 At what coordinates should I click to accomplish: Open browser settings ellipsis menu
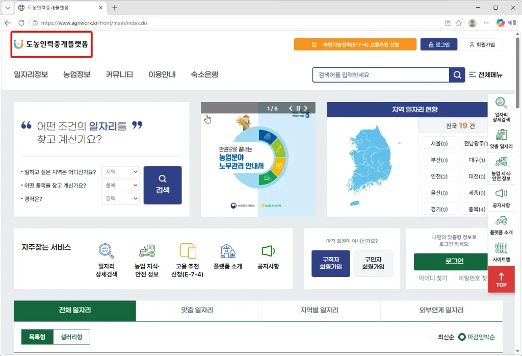coord(486,23)
